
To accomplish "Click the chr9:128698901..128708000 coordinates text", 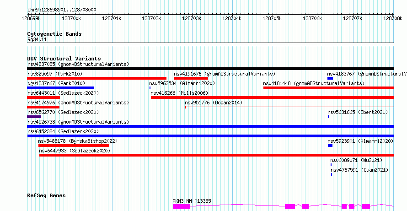I will 62,10.
